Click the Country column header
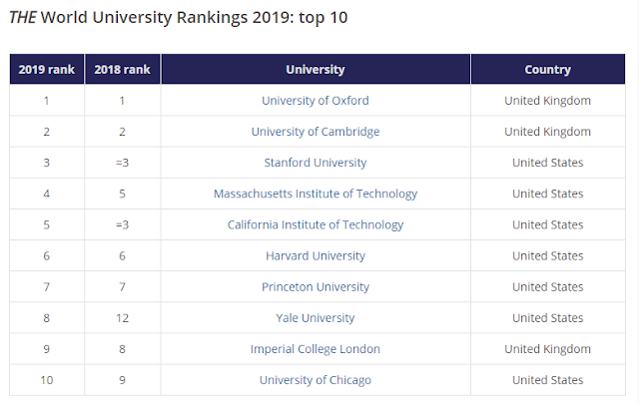The height and width of the screenshot is (403, 639). [x=547, y=70]
